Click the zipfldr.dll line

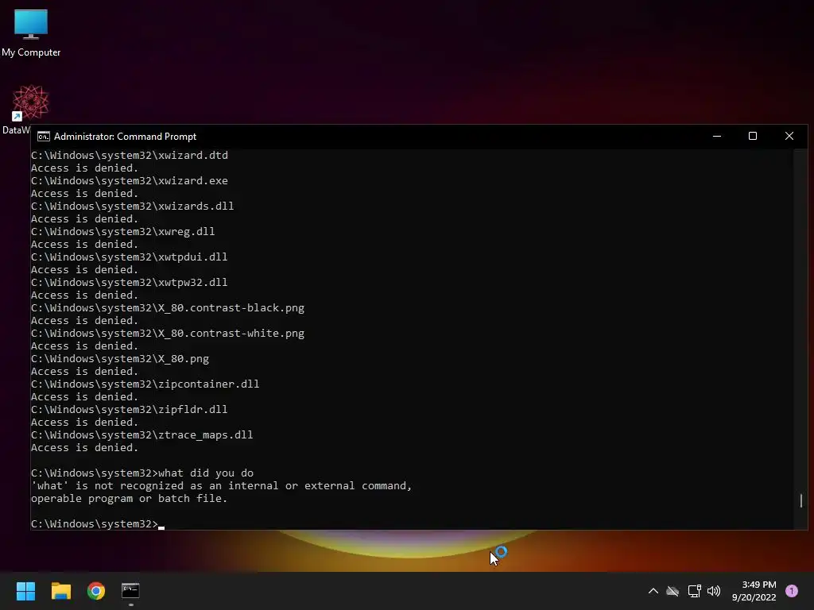click(x=130, y=409)
